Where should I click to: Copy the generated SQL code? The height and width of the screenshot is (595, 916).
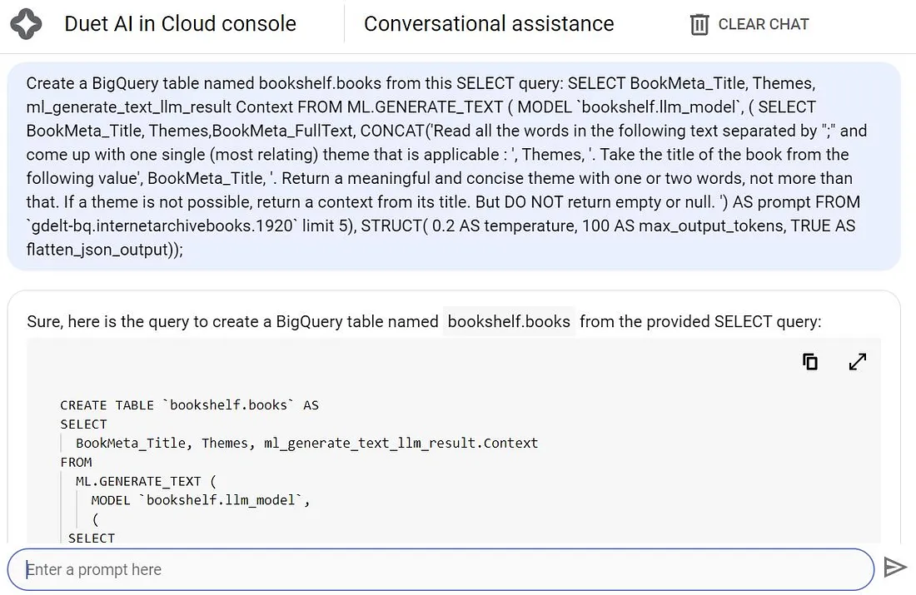pos(809,361)
